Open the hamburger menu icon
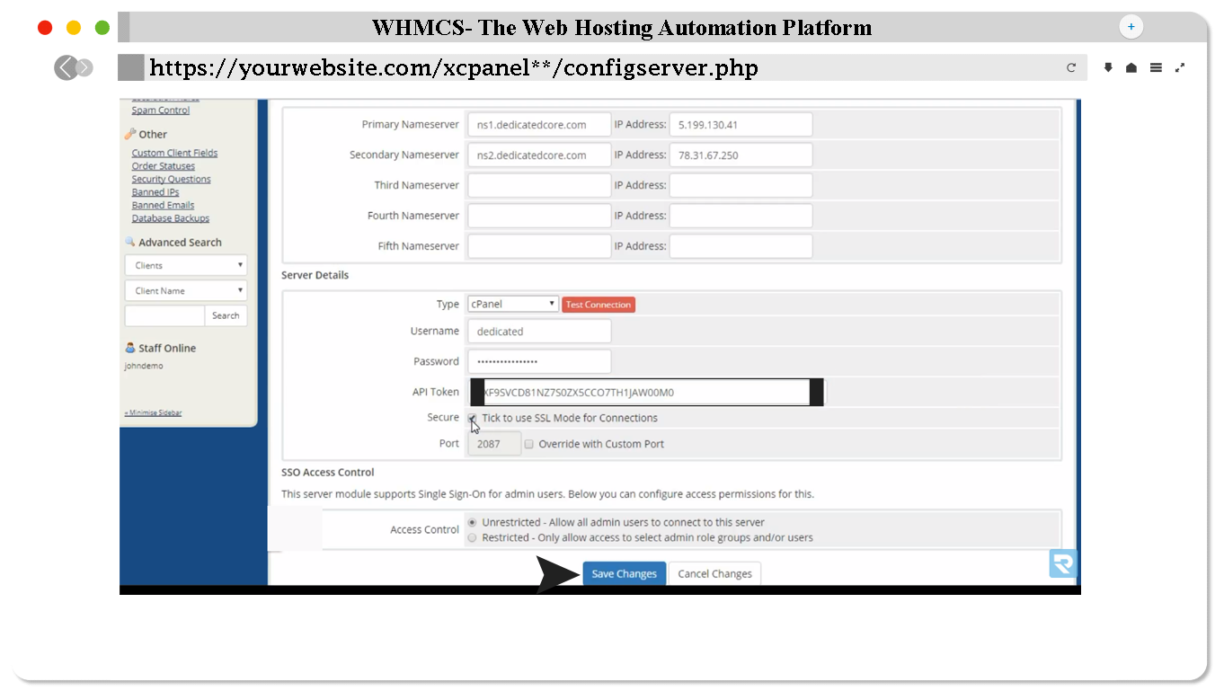The width and height of the screenshot is (1224, 691). pyautogui.click(x=1156, y=67)
